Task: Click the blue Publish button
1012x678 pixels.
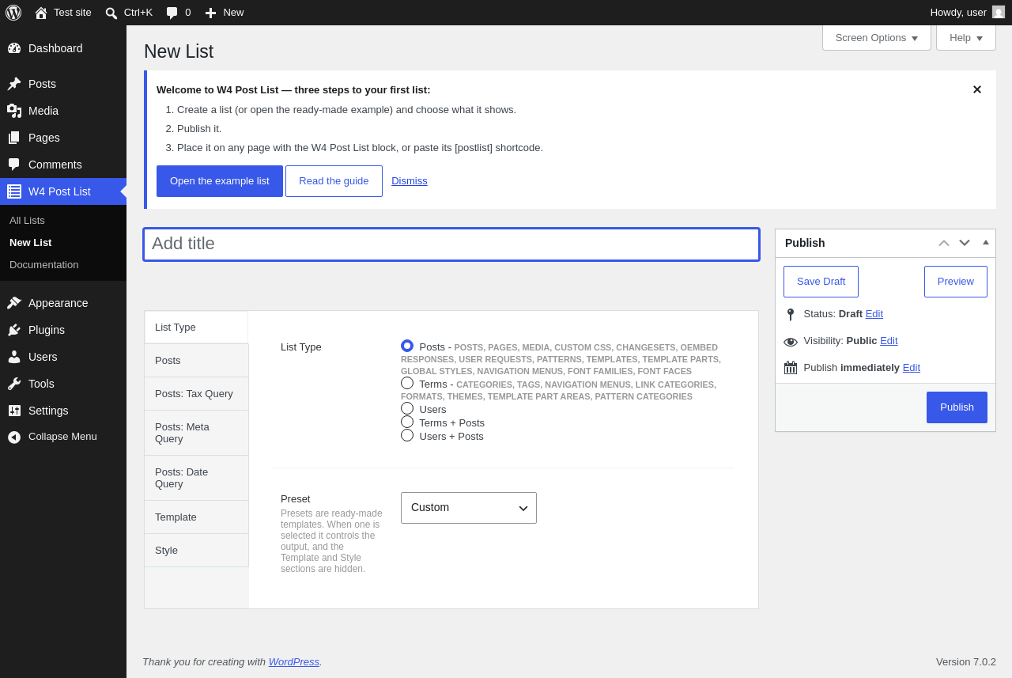Action: coord(957,407)
